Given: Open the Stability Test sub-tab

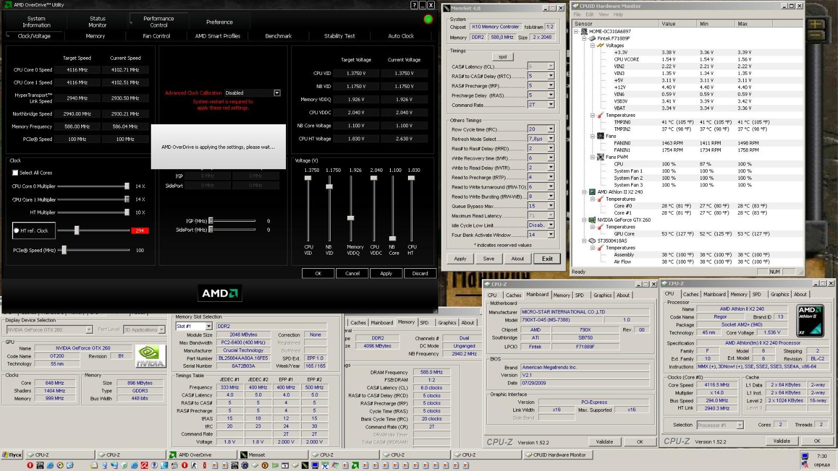Looking at the screenshot, I should pos(339,36).
